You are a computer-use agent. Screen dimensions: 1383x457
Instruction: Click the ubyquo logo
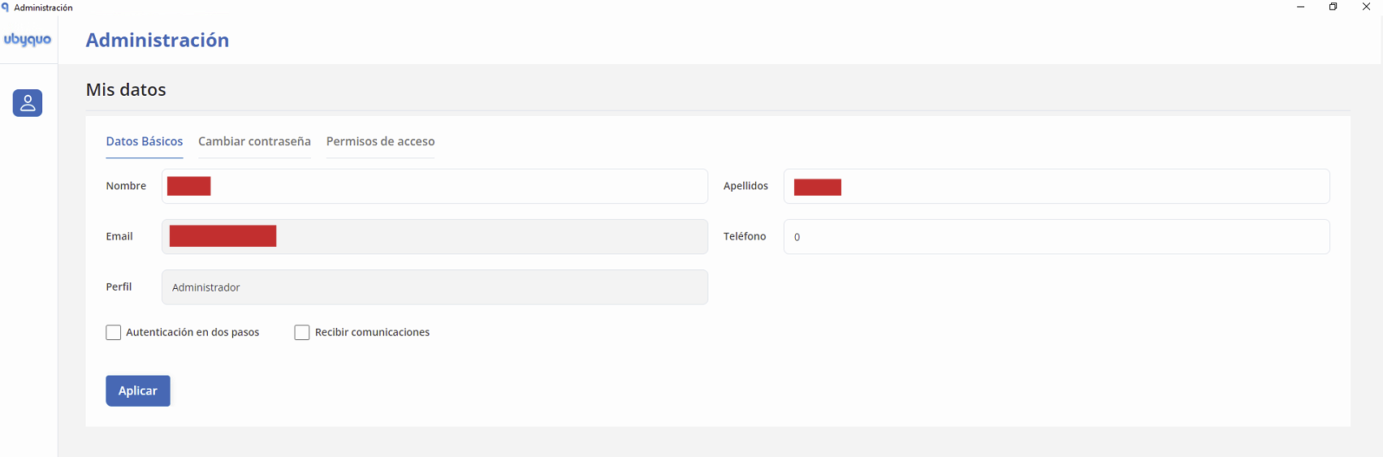point(28,39)
